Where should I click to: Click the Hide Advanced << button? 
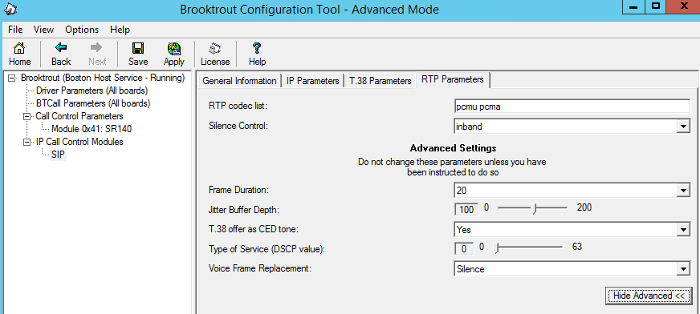pyautogui.click(x=649, y=296)
